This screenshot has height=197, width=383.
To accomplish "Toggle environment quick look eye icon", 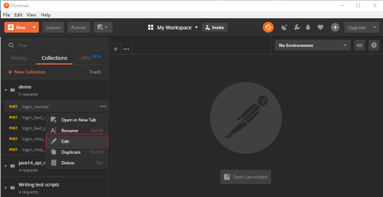I will 360,45.
